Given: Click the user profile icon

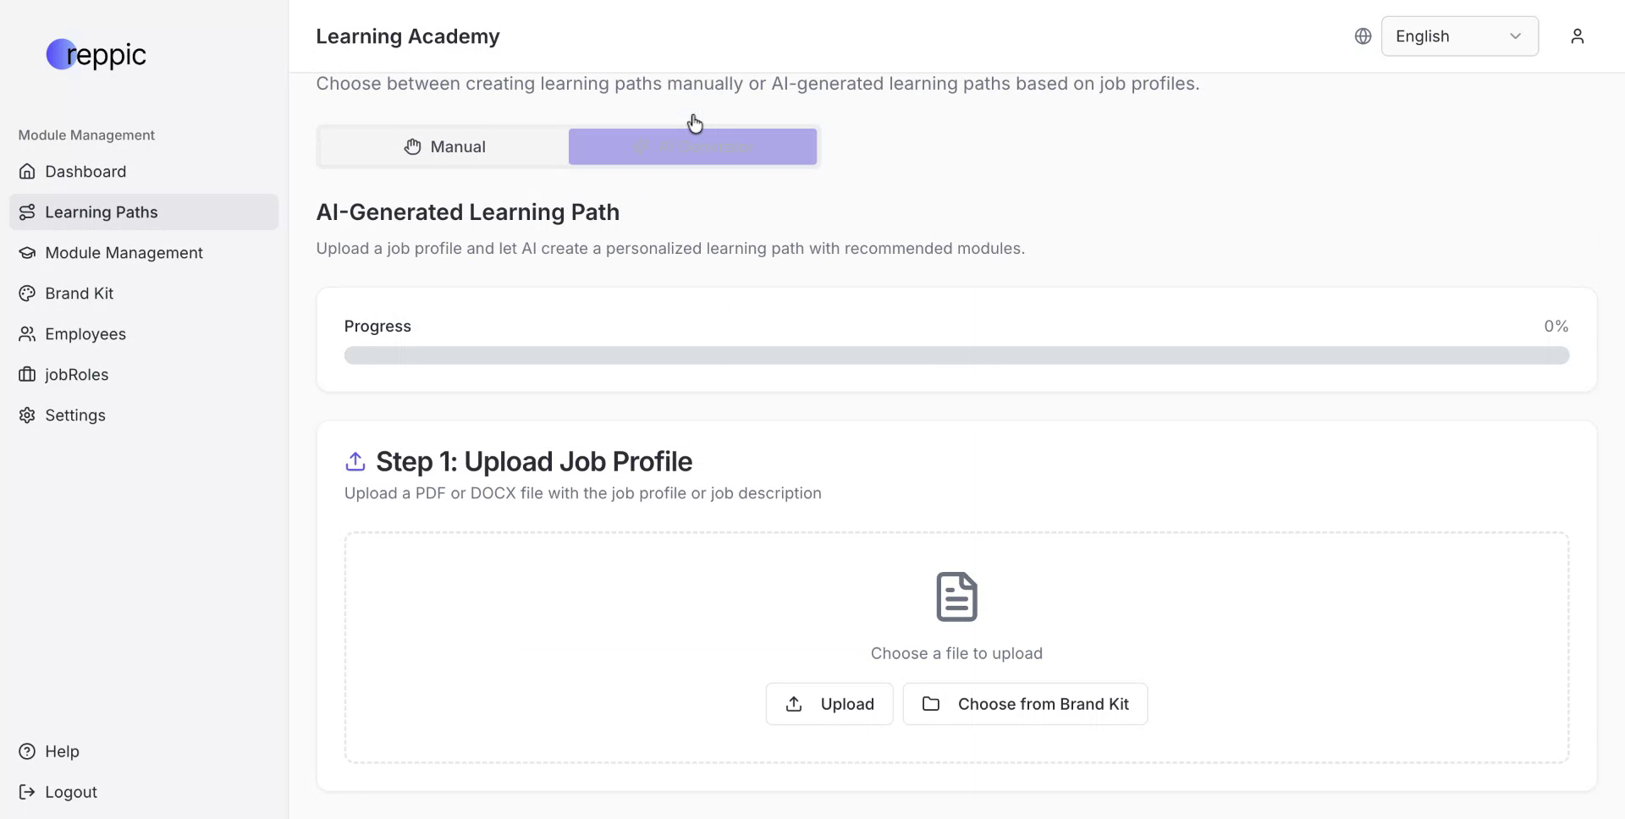Looking at the screenshot, I should coord(1577,36).
